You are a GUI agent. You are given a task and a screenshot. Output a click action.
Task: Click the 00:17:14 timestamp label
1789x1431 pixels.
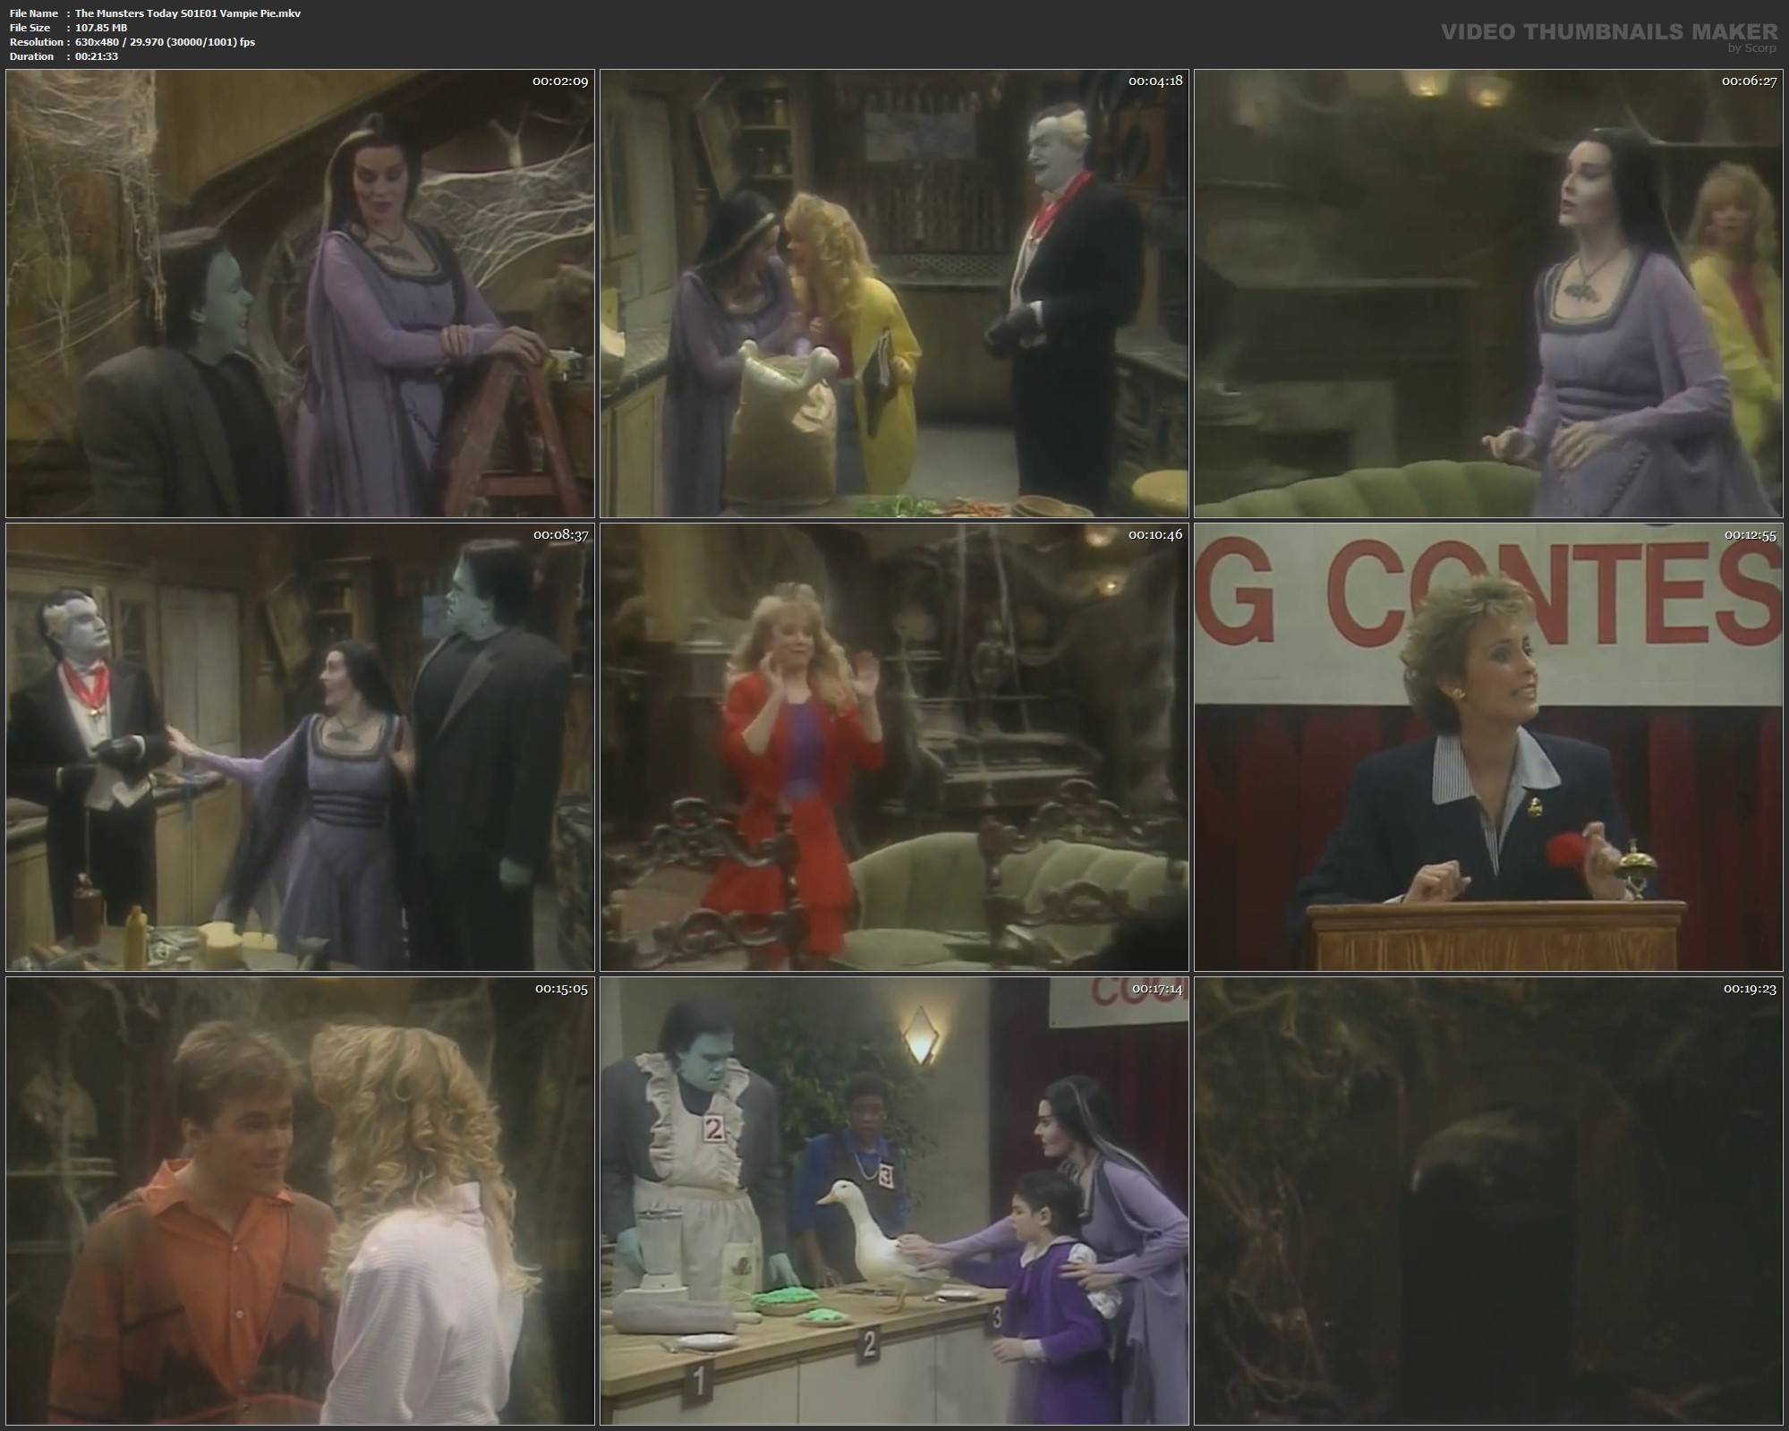pyautogui.click(x=1156, y=989)
